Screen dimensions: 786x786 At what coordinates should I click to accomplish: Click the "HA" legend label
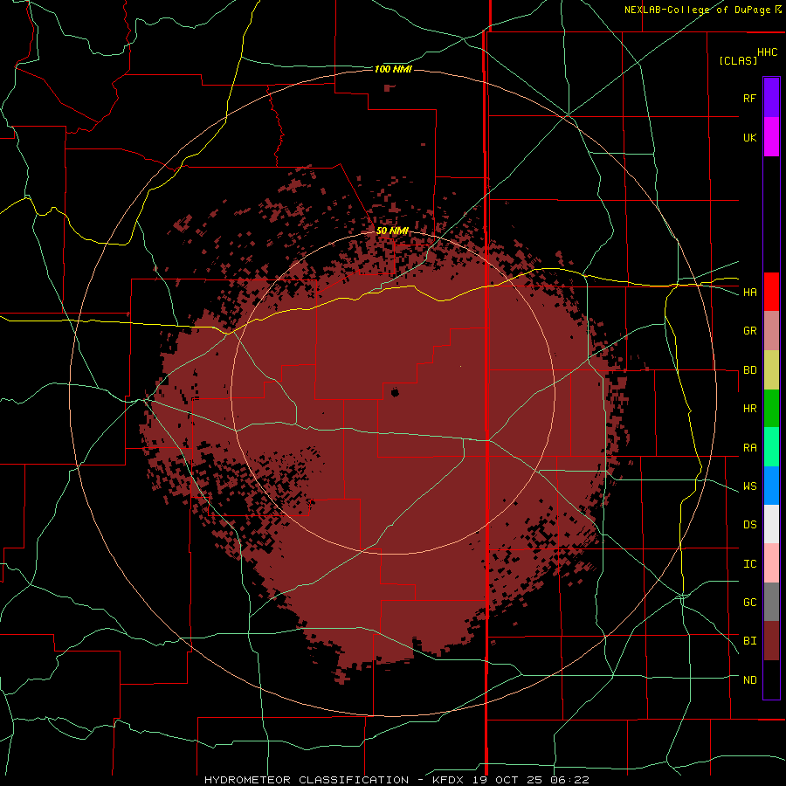749,292
